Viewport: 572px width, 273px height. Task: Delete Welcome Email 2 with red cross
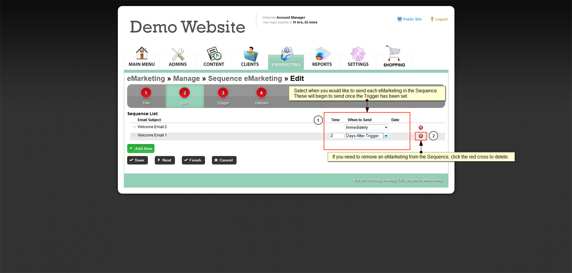tap(421, 127)
